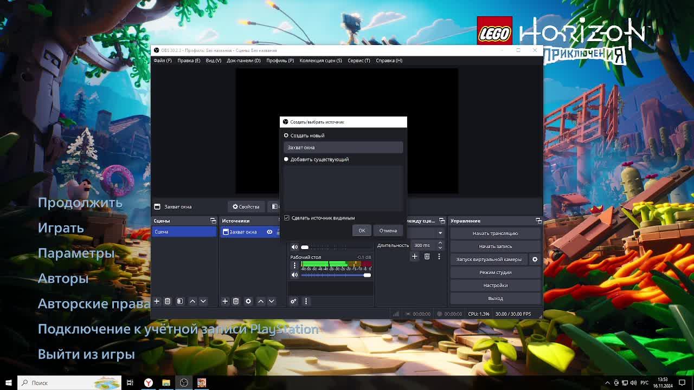Remove transition with trash icon

[427, 257]
